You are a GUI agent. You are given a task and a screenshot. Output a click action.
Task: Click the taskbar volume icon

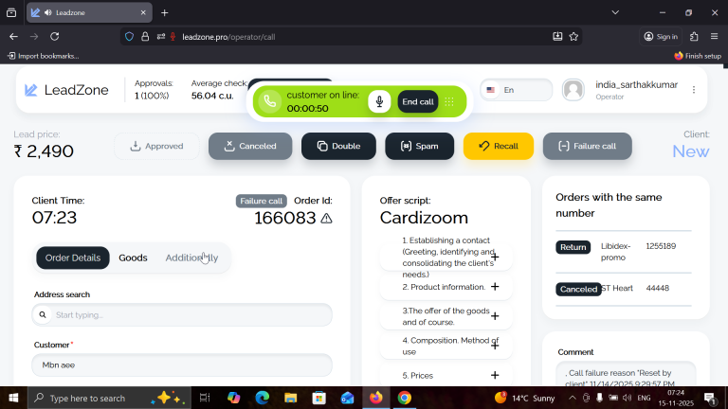tap(628, 398)
